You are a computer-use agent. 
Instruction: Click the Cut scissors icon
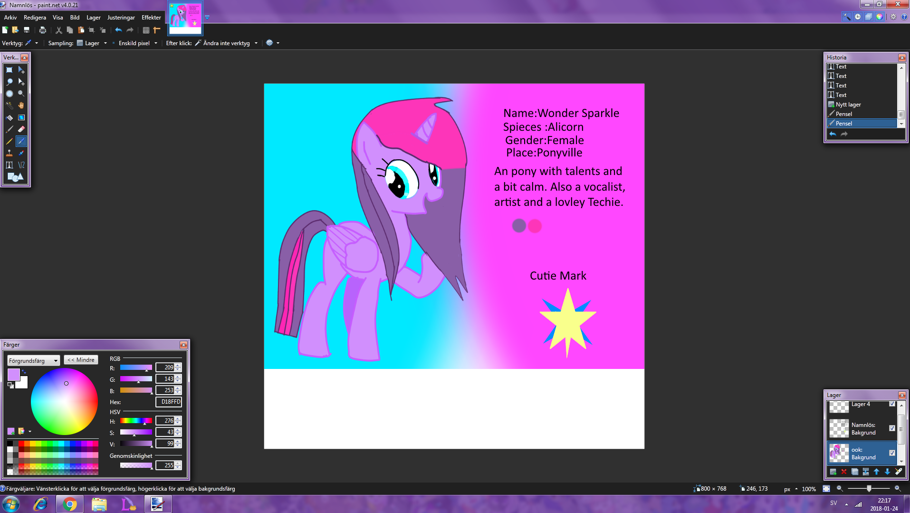(x=59, y=30)
